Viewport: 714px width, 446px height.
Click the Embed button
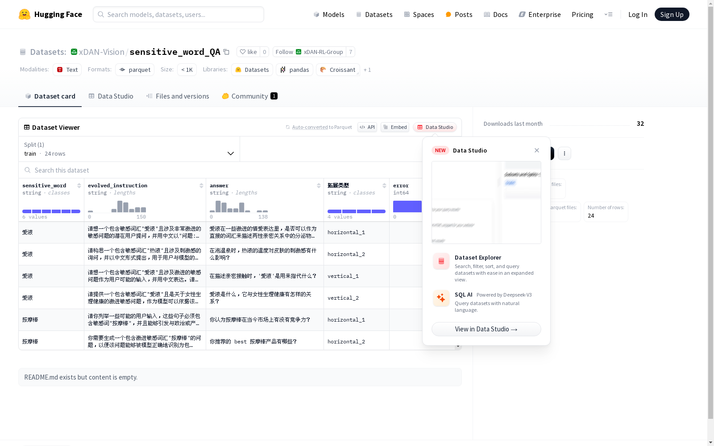[x=395, y=127]
